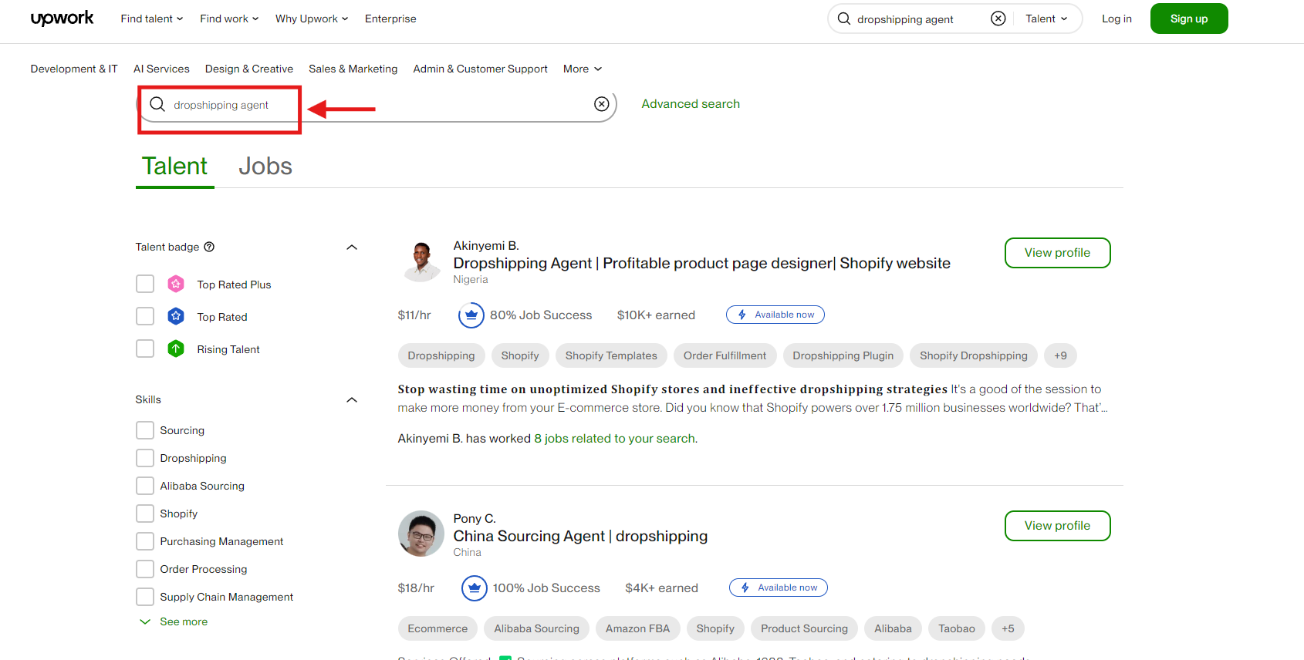This screenshot has width=1304, height=660.
Task: Open the Find work dropdown menu
Action: (x=229, y=19)
